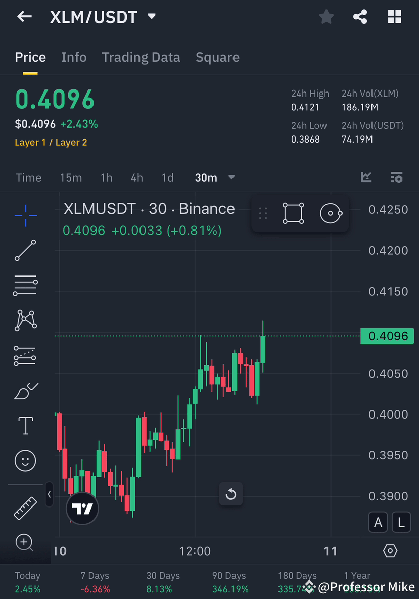The image size is (419, 599).
Task: Open the XLM/USDT pair dropdown
Action: 151,16
